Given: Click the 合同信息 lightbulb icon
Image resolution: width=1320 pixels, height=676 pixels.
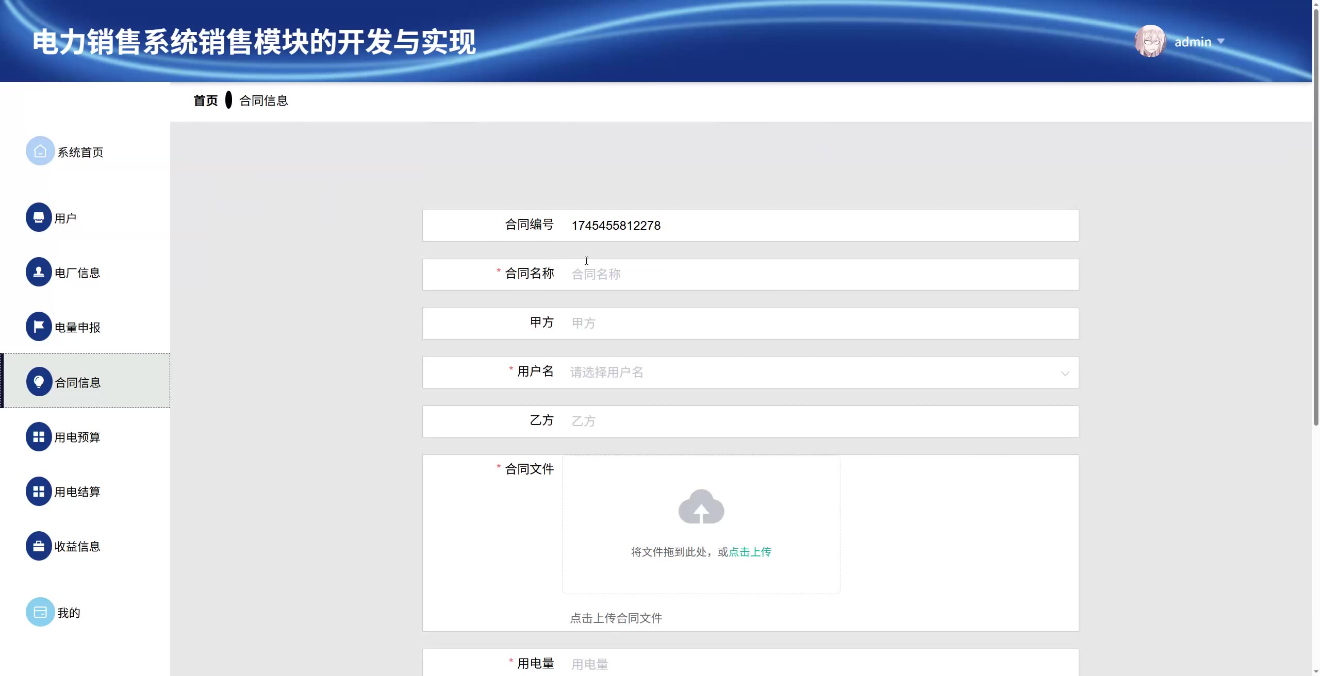Looking at the screenshot, I should point(39,382).
